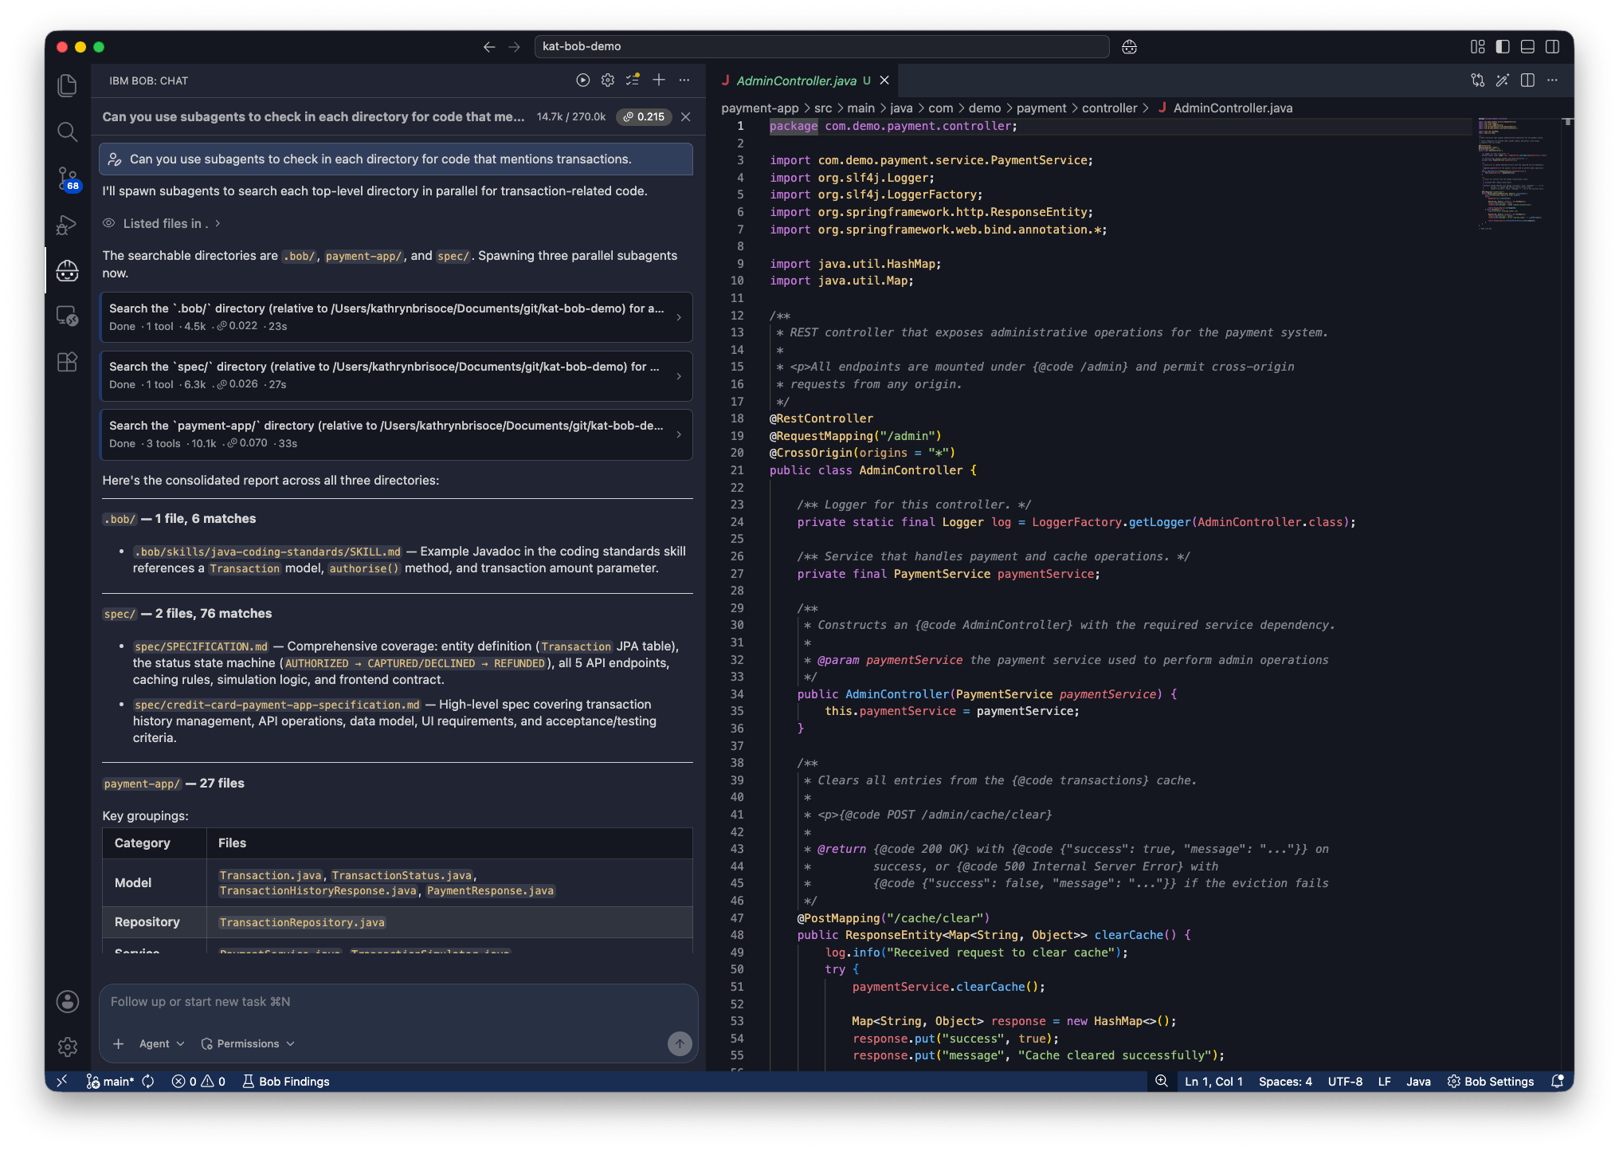Open the Permissions dropdown
This screenshot has width=1619, height=1151.
(x=248, y=1044)
